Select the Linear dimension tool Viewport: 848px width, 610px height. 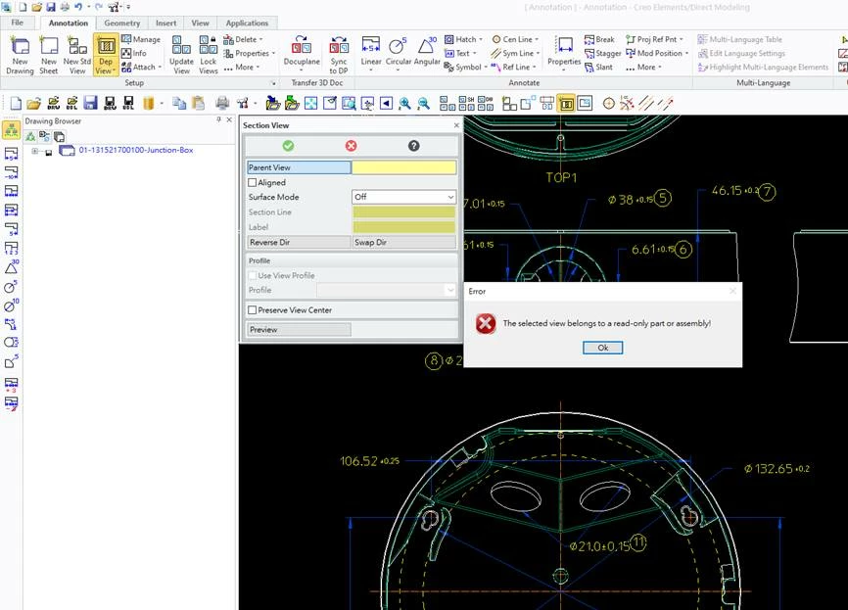point(371,53)
